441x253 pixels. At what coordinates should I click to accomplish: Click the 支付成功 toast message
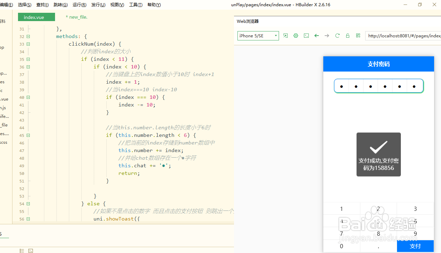(x=379, y=154)
